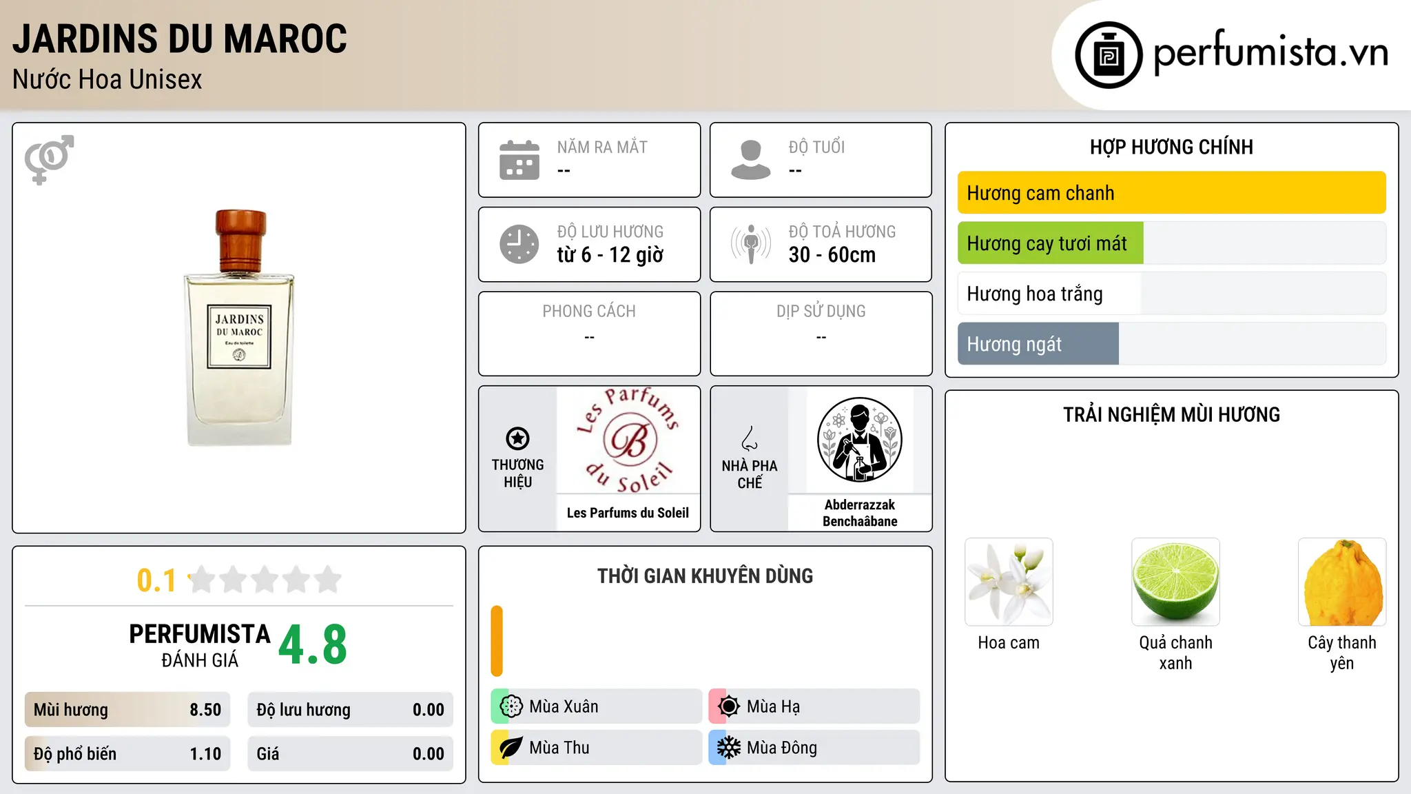Open the Cây thanh yên note image

point(1342,582)
